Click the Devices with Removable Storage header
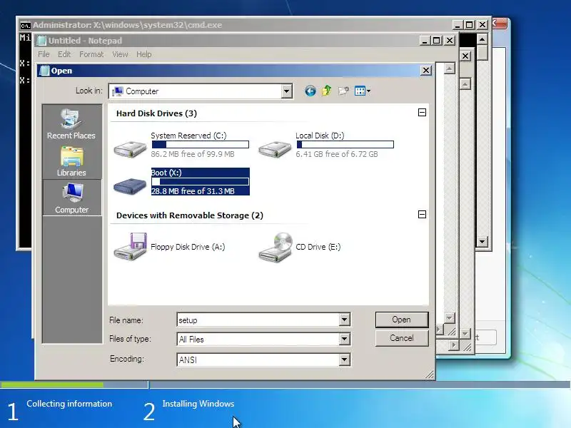This screenshot has width=571, height=428. 190,215
